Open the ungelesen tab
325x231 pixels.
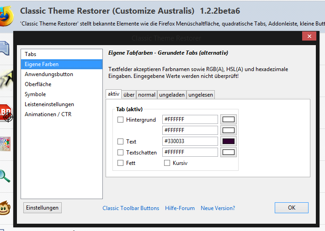201,95
